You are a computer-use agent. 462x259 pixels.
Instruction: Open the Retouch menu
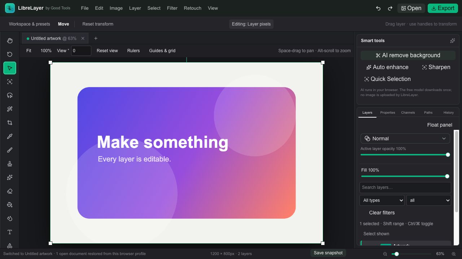pos(192,8)
